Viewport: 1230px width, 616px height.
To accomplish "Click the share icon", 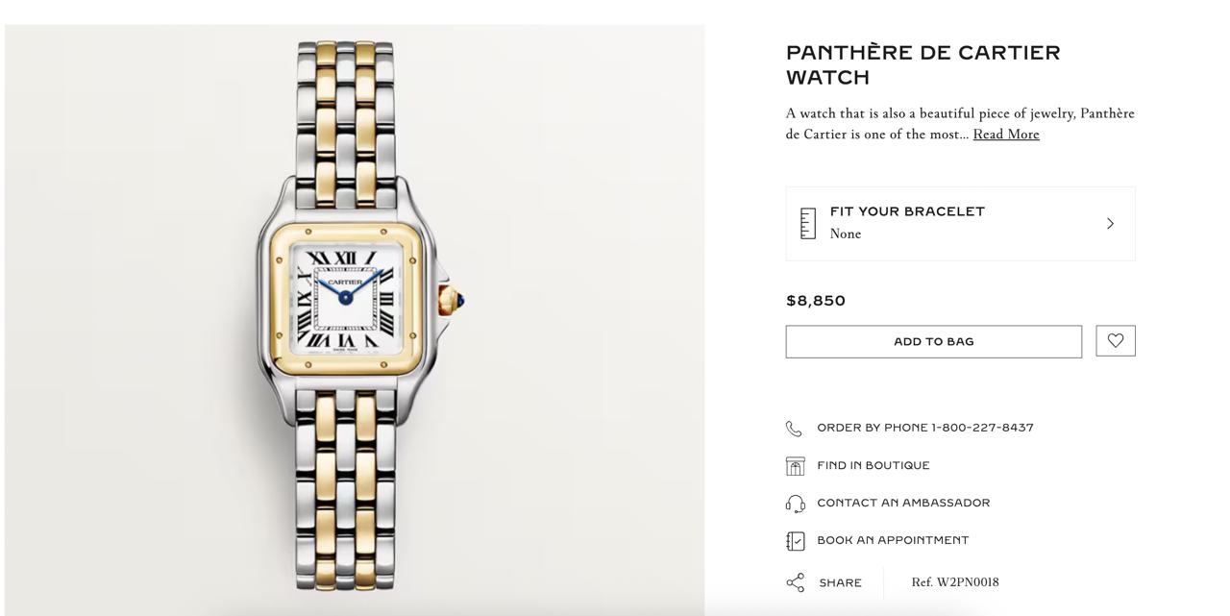I will click(795, 583).
